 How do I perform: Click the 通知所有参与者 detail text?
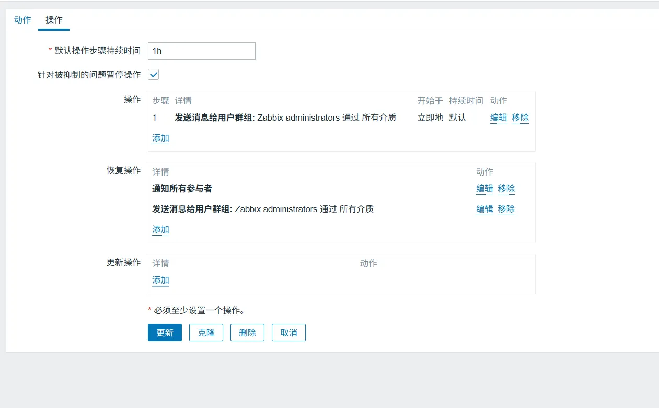click(182, 189)
